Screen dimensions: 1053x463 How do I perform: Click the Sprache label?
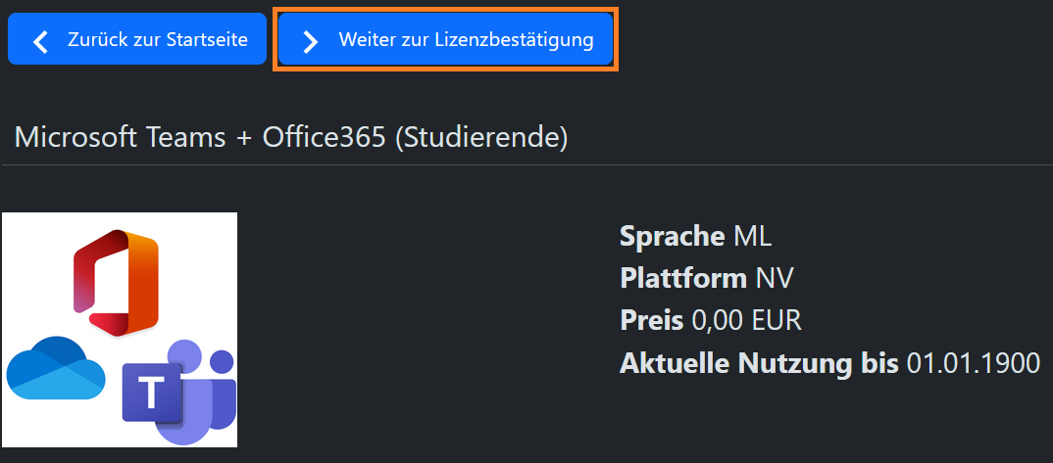click(674, 236)
